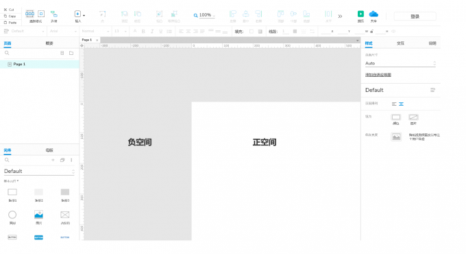Expand the toolbar overflow chevrons
Image resolution: width=466 pixels, height=254 pixels.
tap(340, 16)
